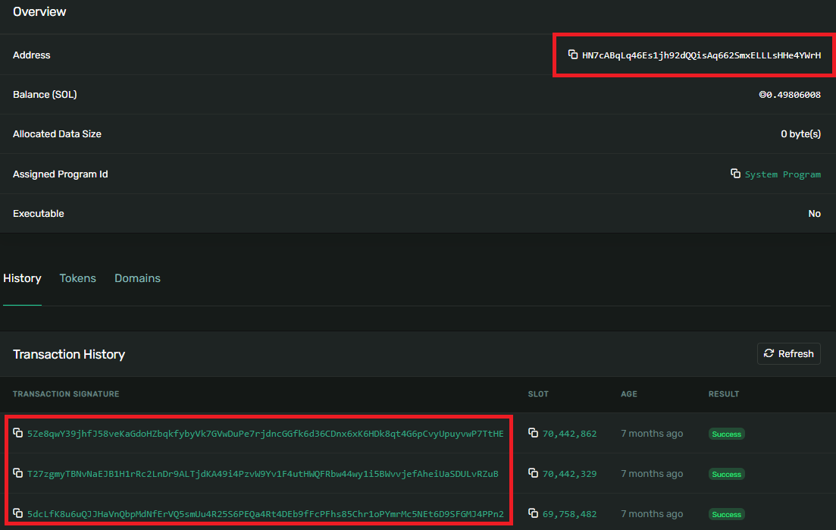Open the Domains tab
The height and width of the screenshot is (530, 836).
pyautogui.click(x=137, y=278)
